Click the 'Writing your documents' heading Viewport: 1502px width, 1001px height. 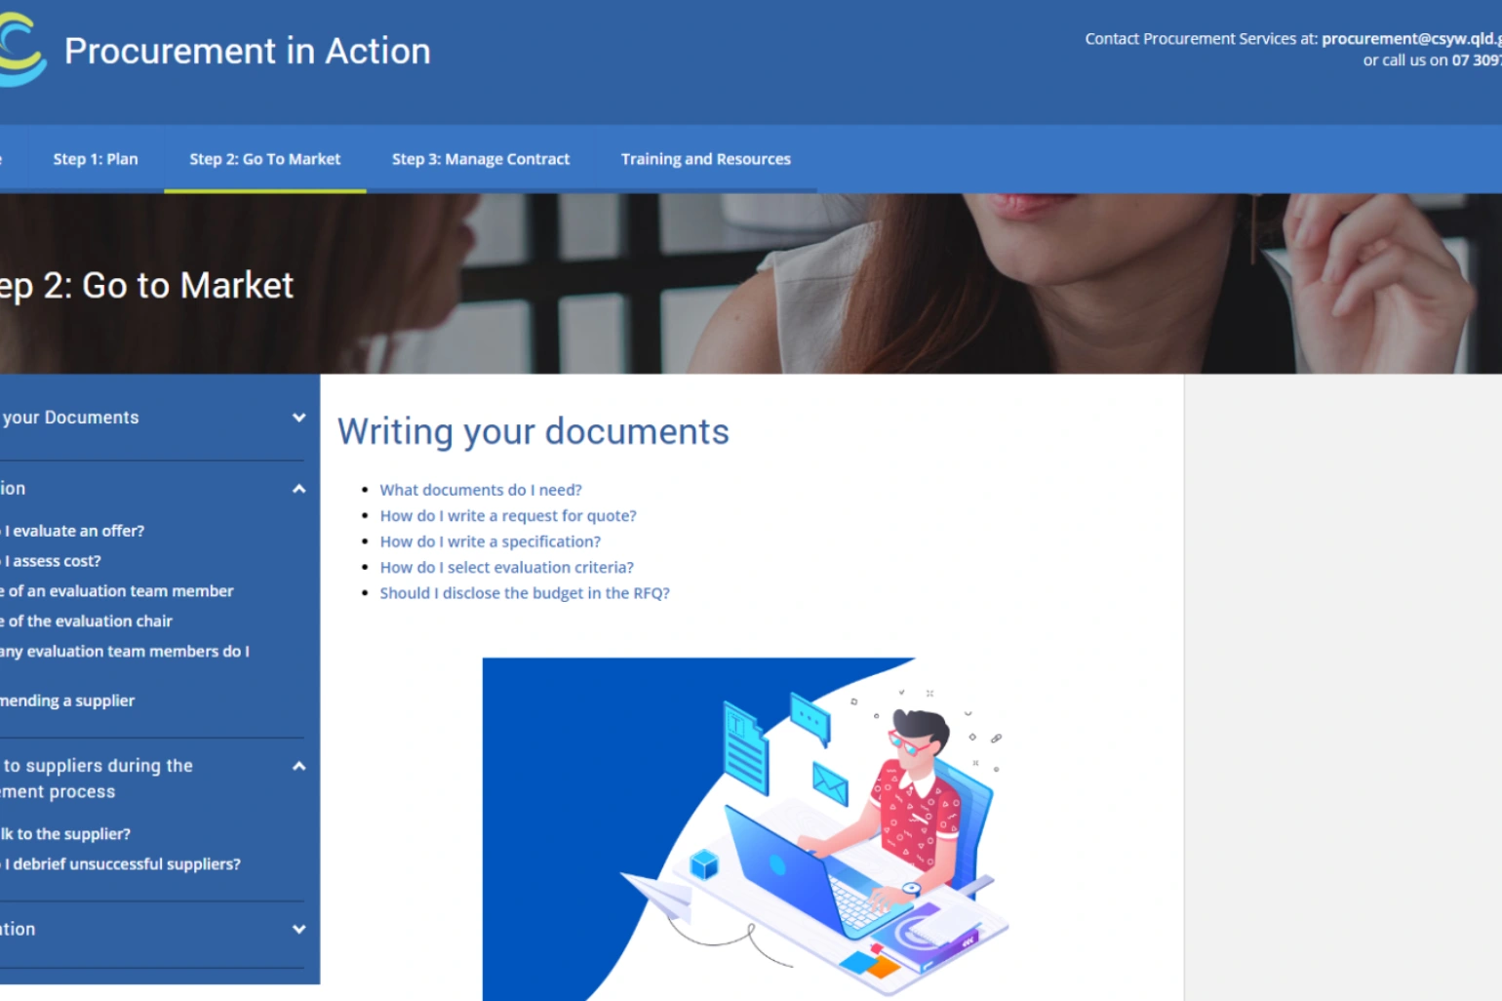pyautogui.click(x=534, y=431)
